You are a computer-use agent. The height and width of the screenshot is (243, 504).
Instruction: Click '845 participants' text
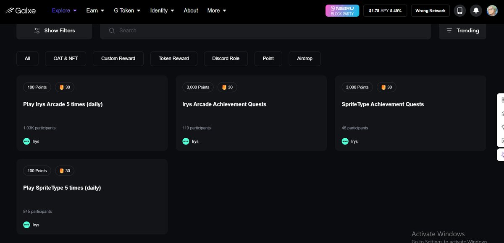click(37, 212)
